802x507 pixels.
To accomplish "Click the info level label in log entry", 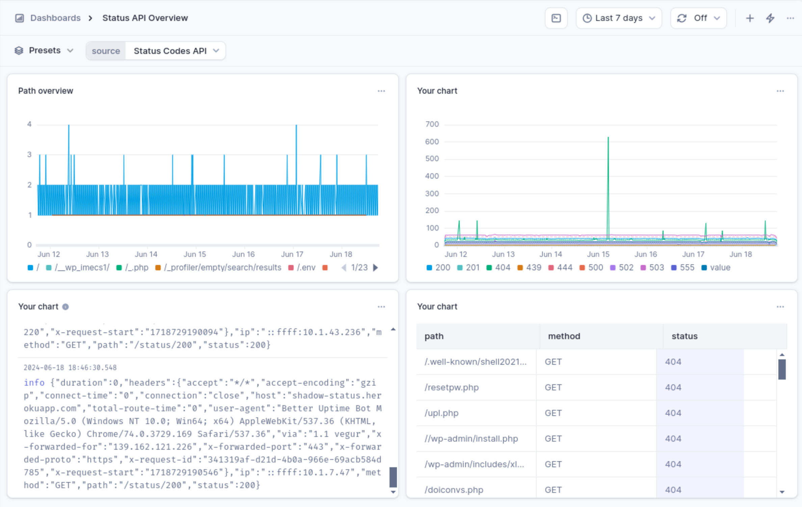I will pyautogui.click(x=34, y=383).
